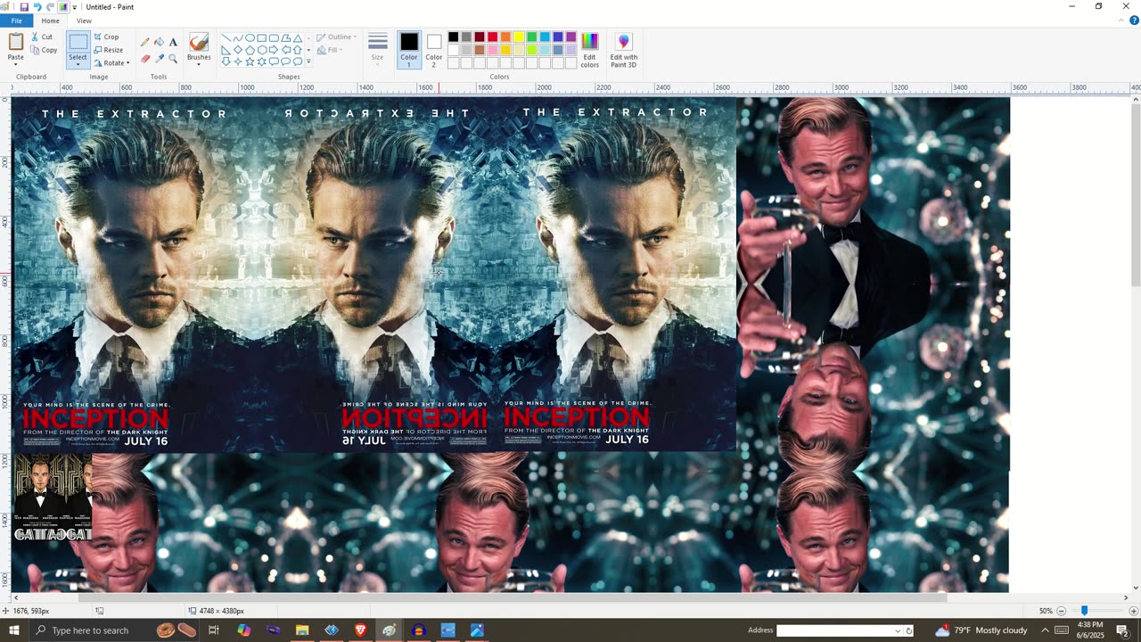Save the file from quick access toolbar
The height and width of the screenshot is (642, 1141).
click(x=24, y=6)
